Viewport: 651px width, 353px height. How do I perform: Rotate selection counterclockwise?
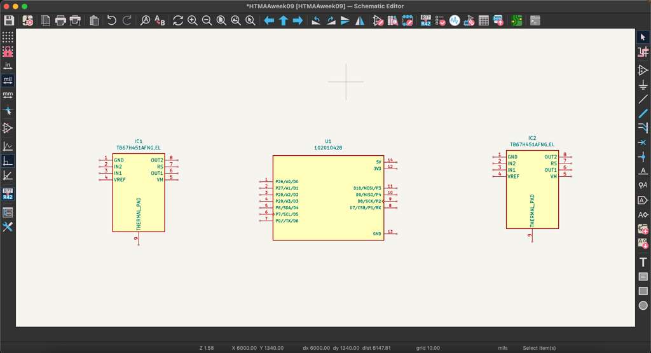click(x=316, y=20)
